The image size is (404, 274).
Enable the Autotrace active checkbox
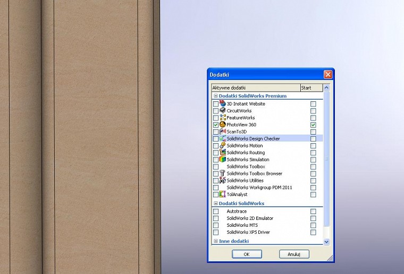coord(216,211)
